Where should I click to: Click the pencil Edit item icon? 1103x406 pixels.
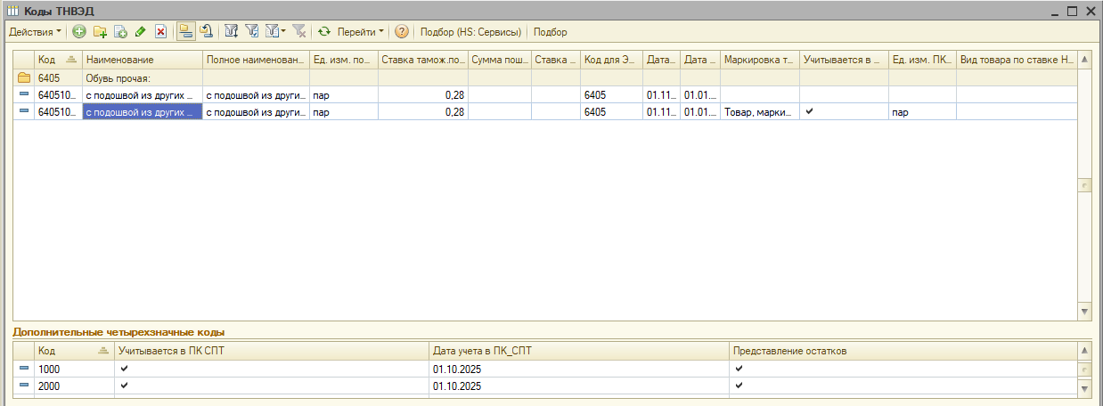141,32
